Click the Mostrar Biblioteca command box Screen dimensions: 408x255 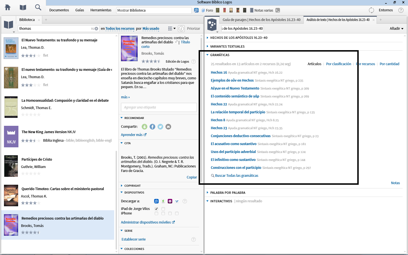tap(154, 10)
